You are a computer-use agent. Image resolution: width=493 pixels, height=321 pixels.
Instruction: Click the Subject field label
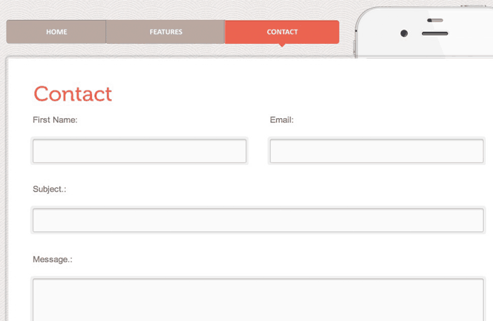[x=50, y=189]
